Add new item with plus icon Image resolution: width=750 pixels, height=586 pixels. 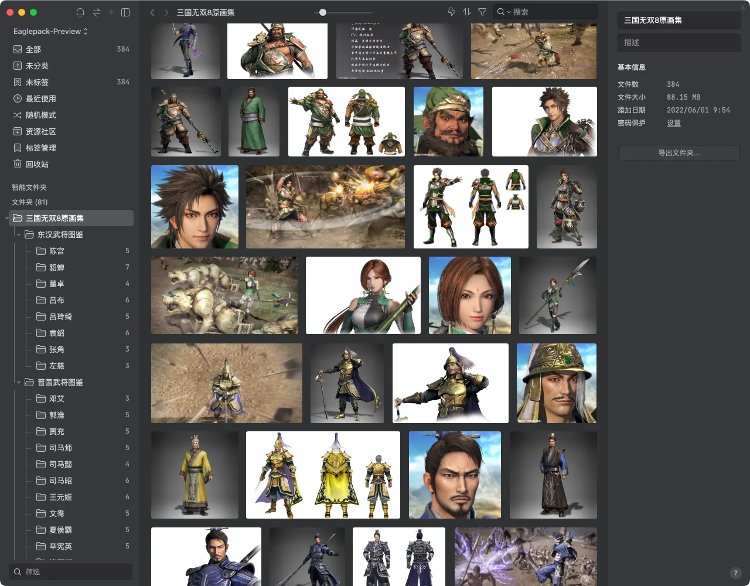point(111,12)
